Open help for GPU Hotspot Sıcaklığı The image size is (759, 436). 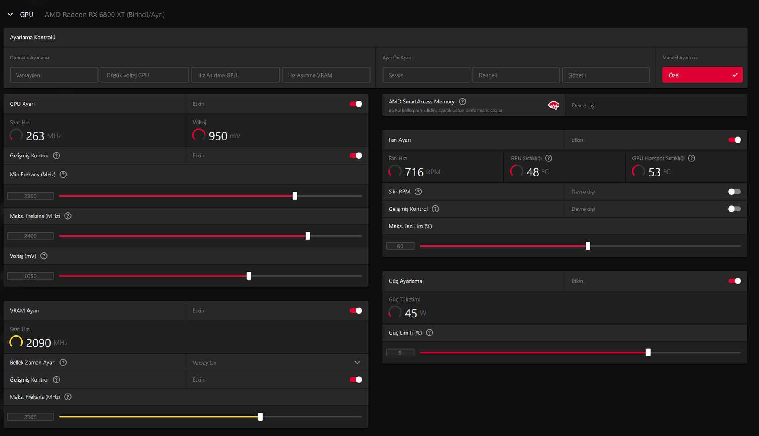pyautogui.click(x=692, y=158)
